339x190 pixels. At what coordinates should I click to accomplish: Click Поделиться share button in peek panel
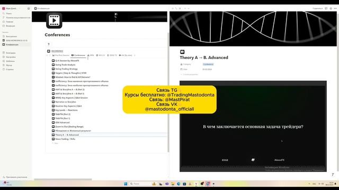pyautogui.click(x=317, y=8)
